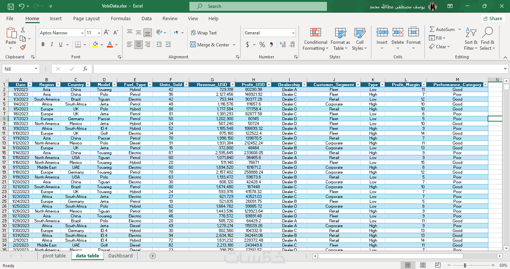Open the Region column filter dropdown
Viewport: 510px width, 269px height.
(x=57, y=85)
